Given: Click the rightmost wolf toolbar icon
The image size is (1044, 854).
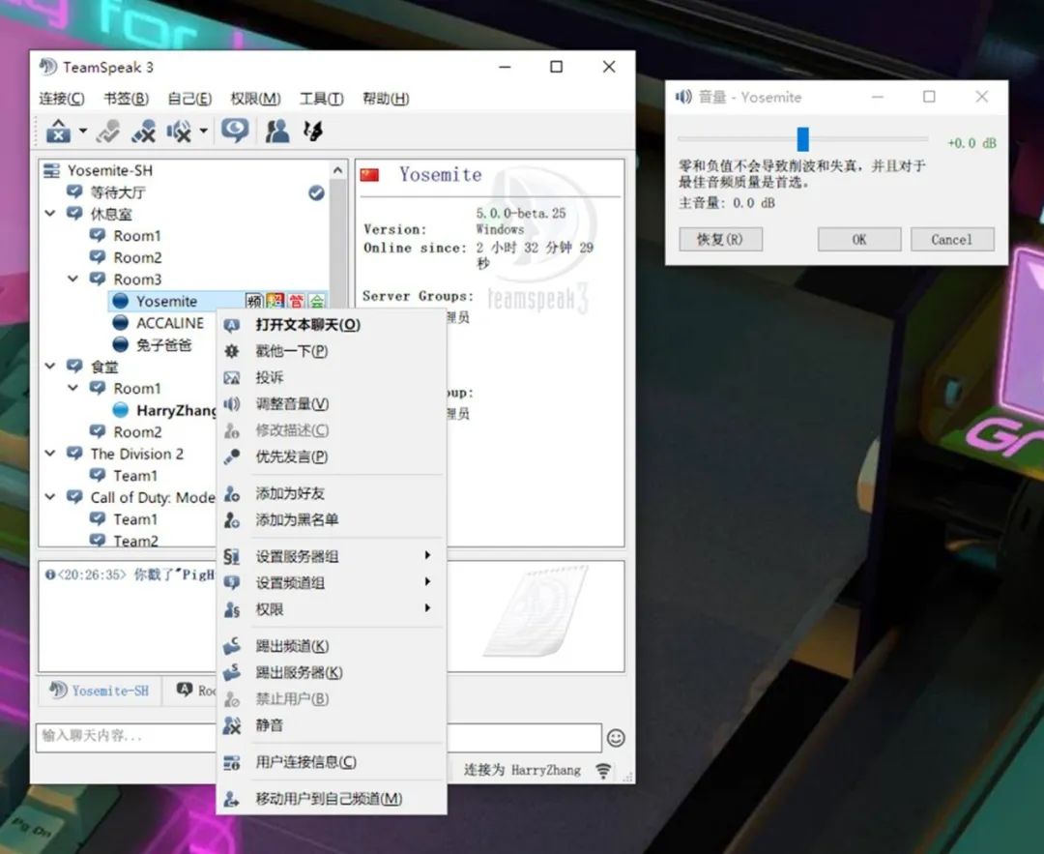Looking at the screenshot, I should click(x=311, y=132).
